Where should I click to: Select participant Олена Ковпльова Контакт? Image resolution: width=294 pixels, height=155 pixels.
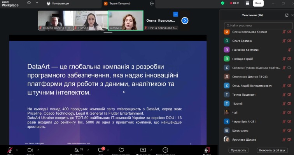point(257,32)
